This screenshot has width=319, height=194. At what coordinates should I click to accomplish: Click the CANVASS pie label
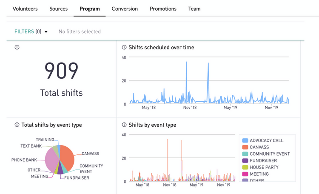[90, 154]
